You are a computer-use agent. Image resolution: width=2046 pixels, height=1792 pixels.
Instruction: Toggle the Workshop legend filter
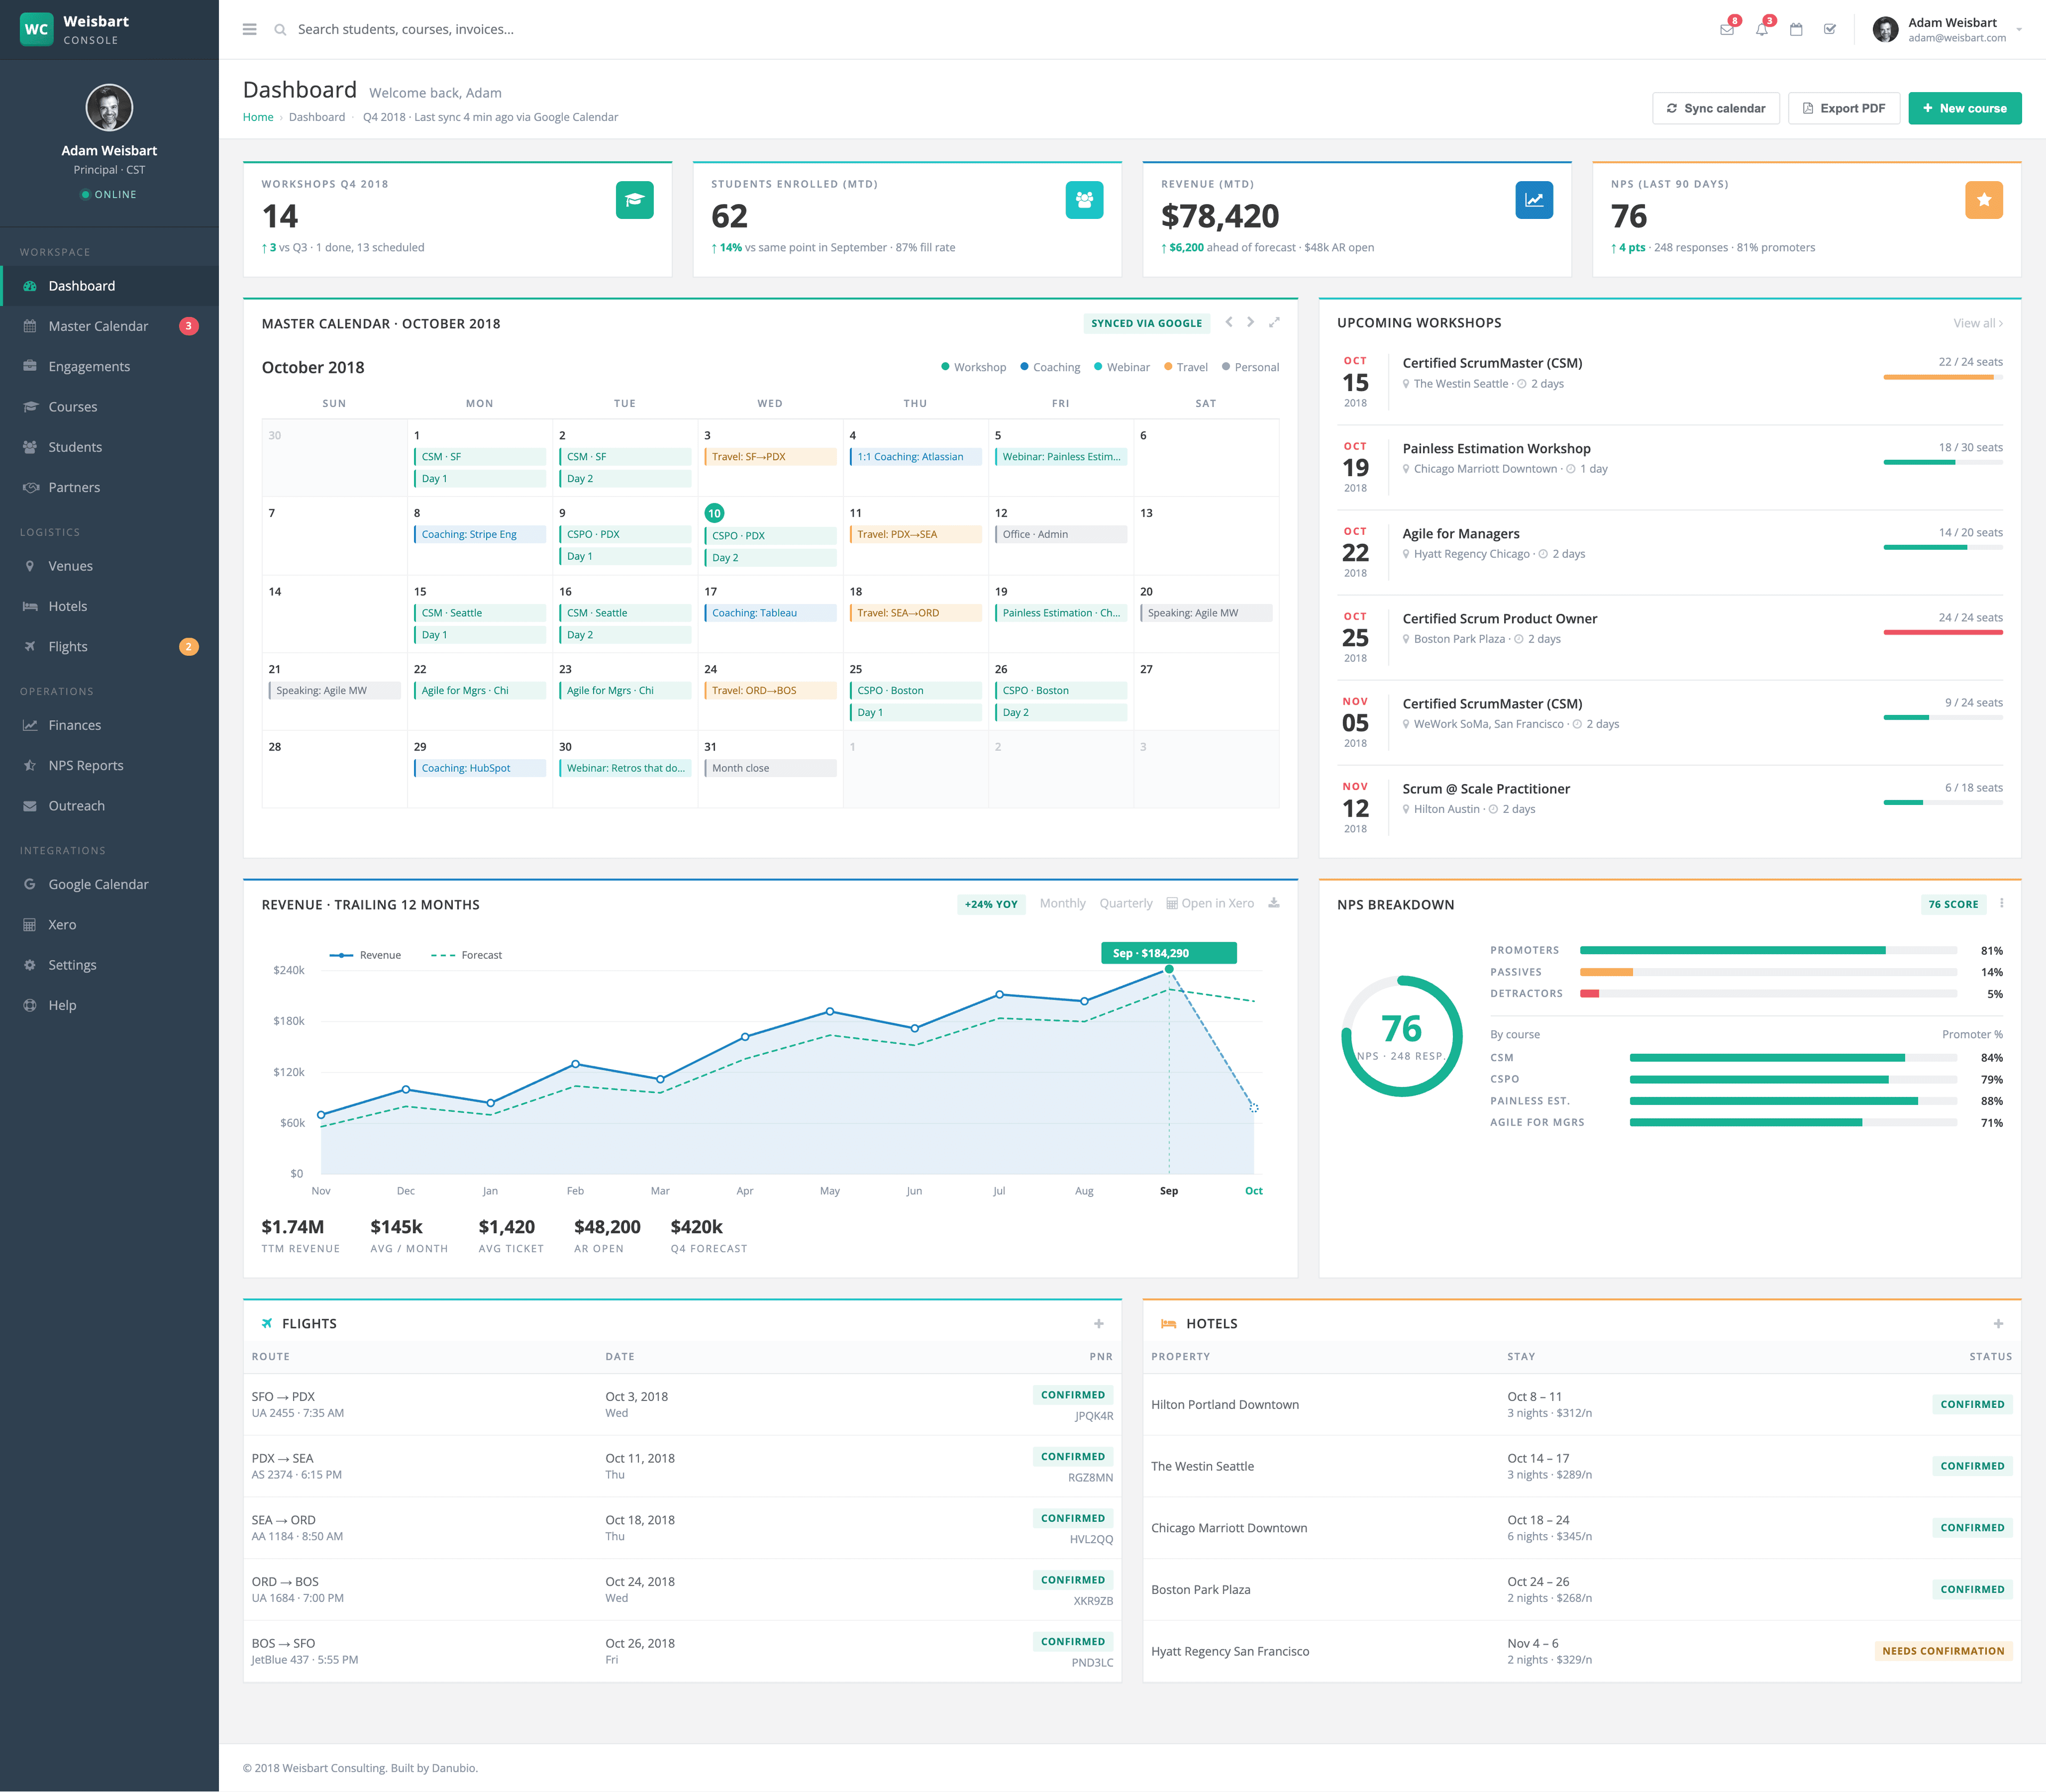973,367
